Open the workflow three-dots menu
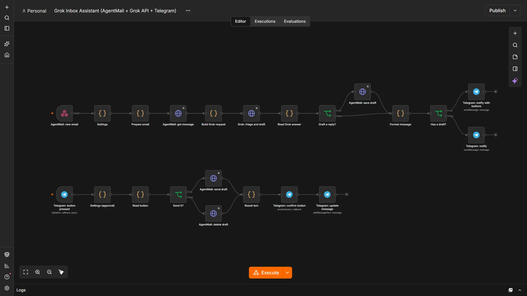 pyautogui.click(x=188, y=11)
